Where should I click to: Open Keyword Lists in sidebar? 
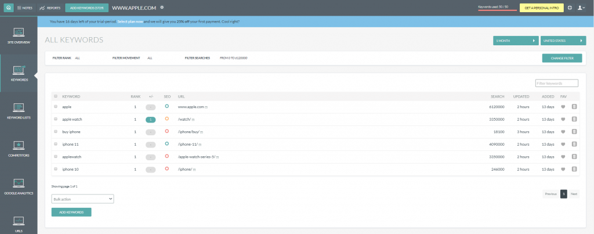(x=19, y=111)
